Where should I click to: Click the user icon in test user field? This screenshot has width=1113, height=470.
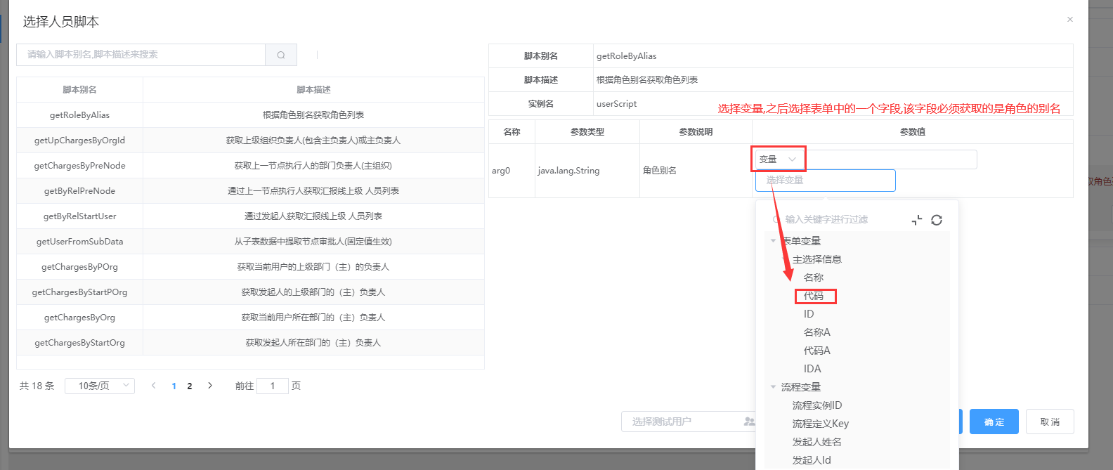point(749,422)
